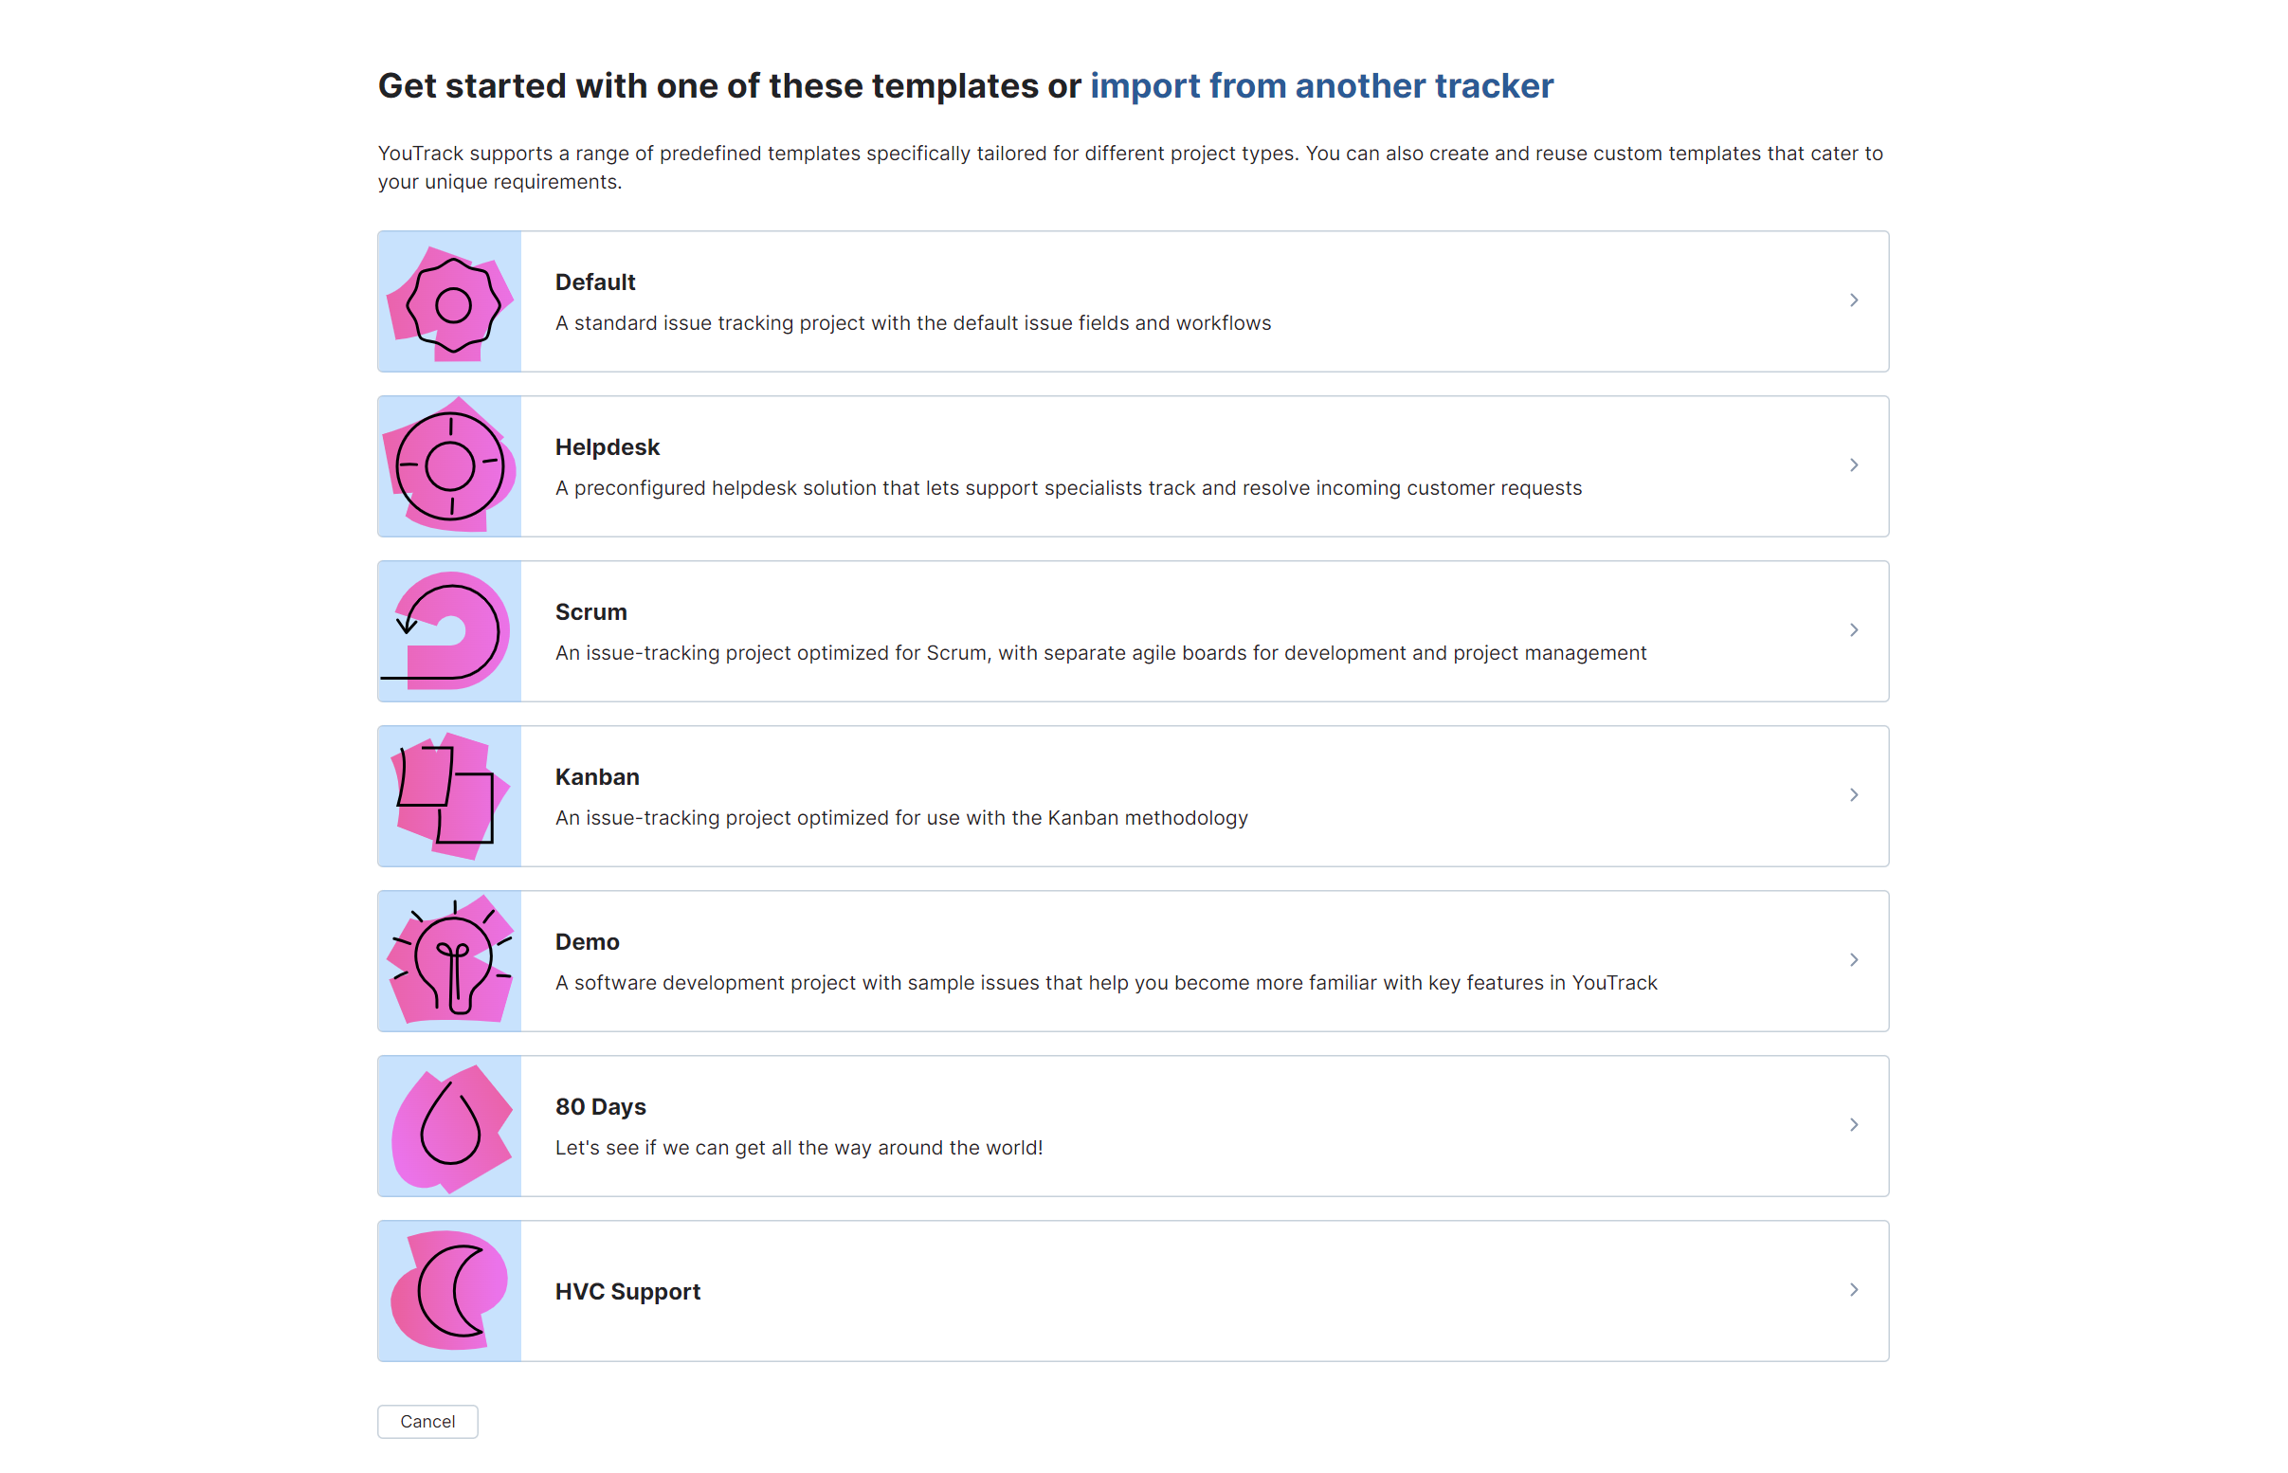Click the Kanban sticky-notes icon
This screenshot has width=2288, height=1473.
point(449,795)
